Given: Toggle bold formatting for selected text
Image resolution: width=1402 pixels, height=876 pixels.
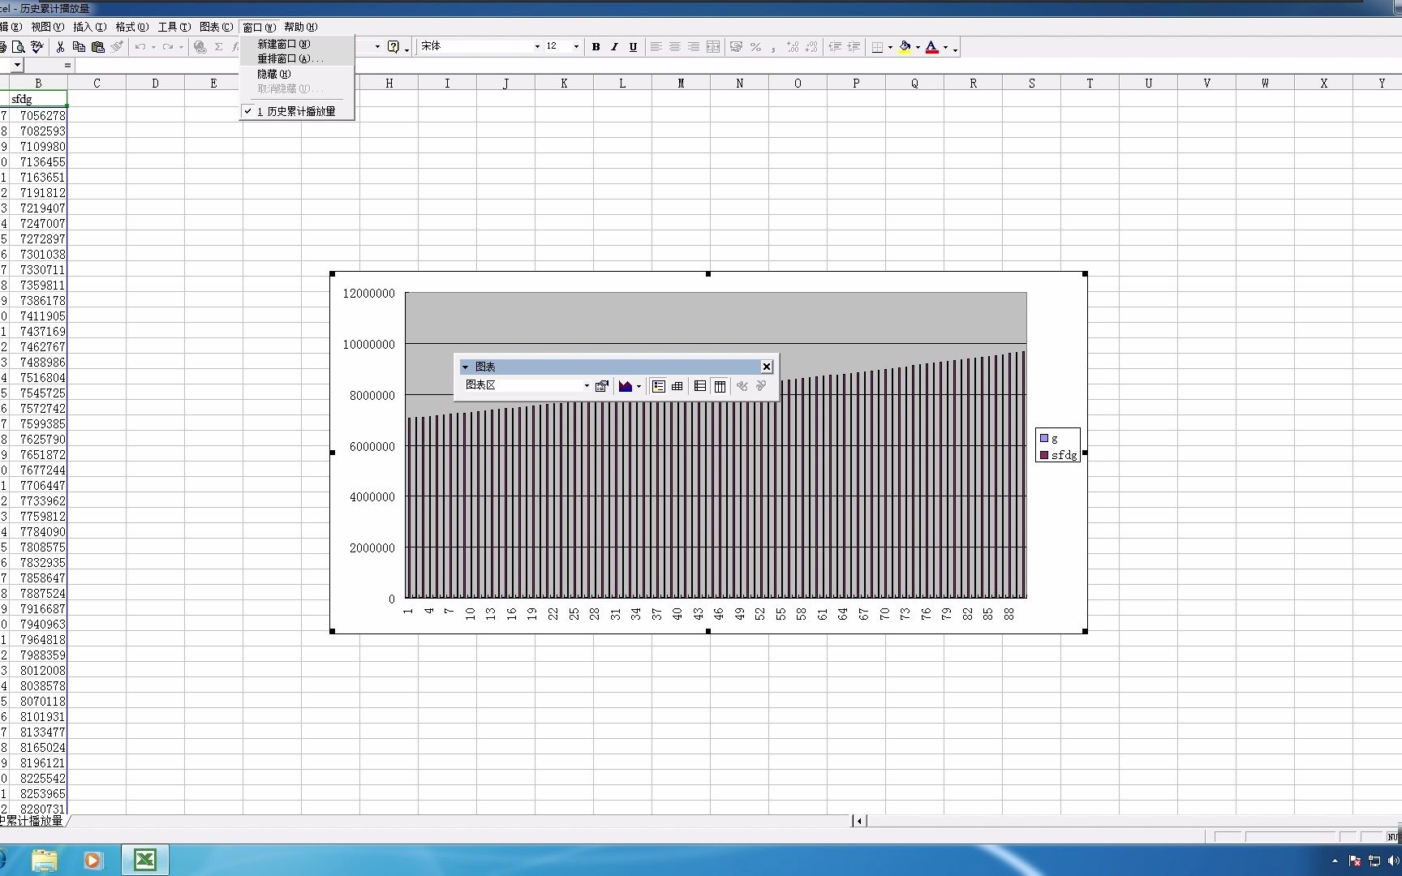Looking at the screenshot, I should coord(596,47).
